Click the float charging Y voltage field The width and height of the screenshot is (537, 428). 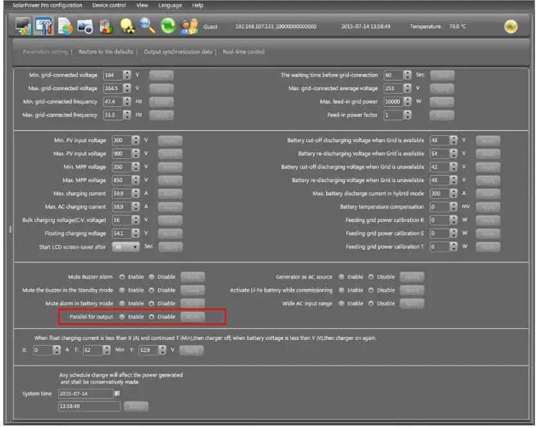149,350
